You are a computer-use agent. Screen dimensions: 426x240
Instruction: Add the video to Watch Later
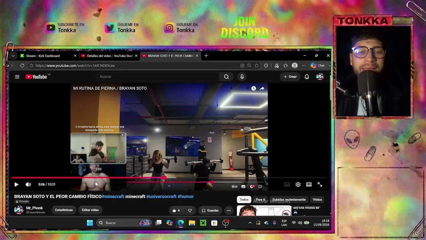pyautogui.click(x=254, y=88)
